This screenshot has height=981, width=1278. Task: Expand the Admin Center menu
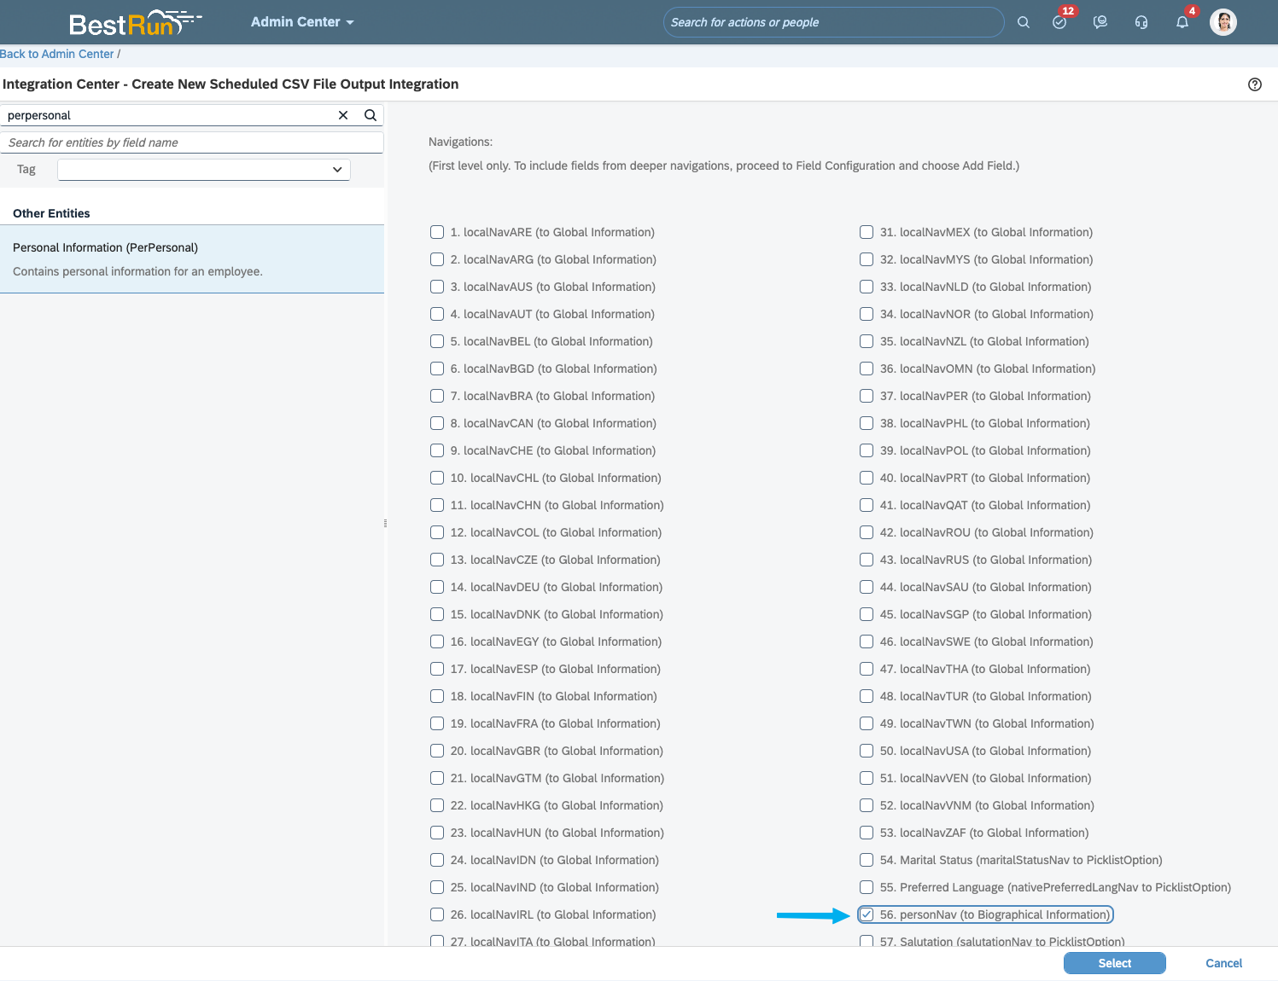302,22
